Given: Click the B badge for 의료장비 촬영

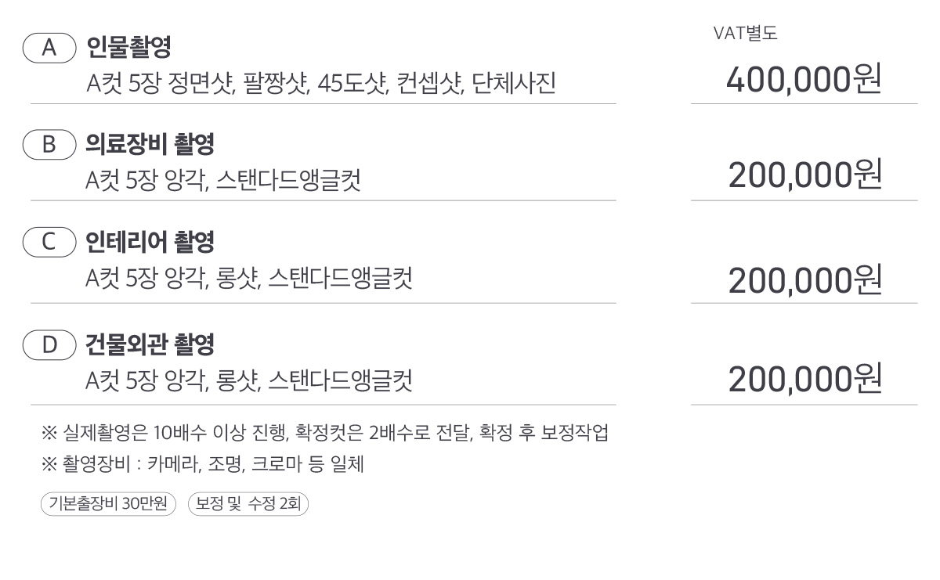Looking at the screenshot, I should pos(49,144).
